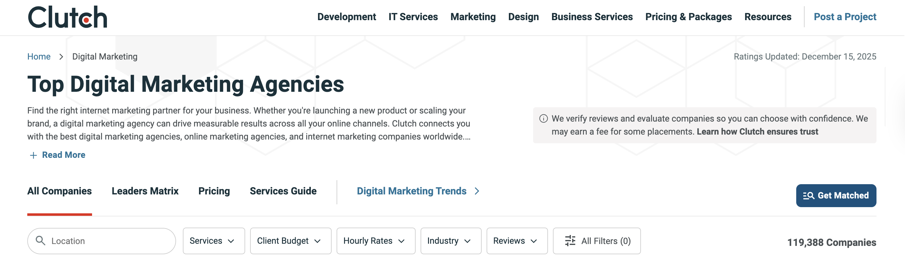Click the arrow after Digital Marketing Trends
This screenshot has width=905, height=271.
477,191
